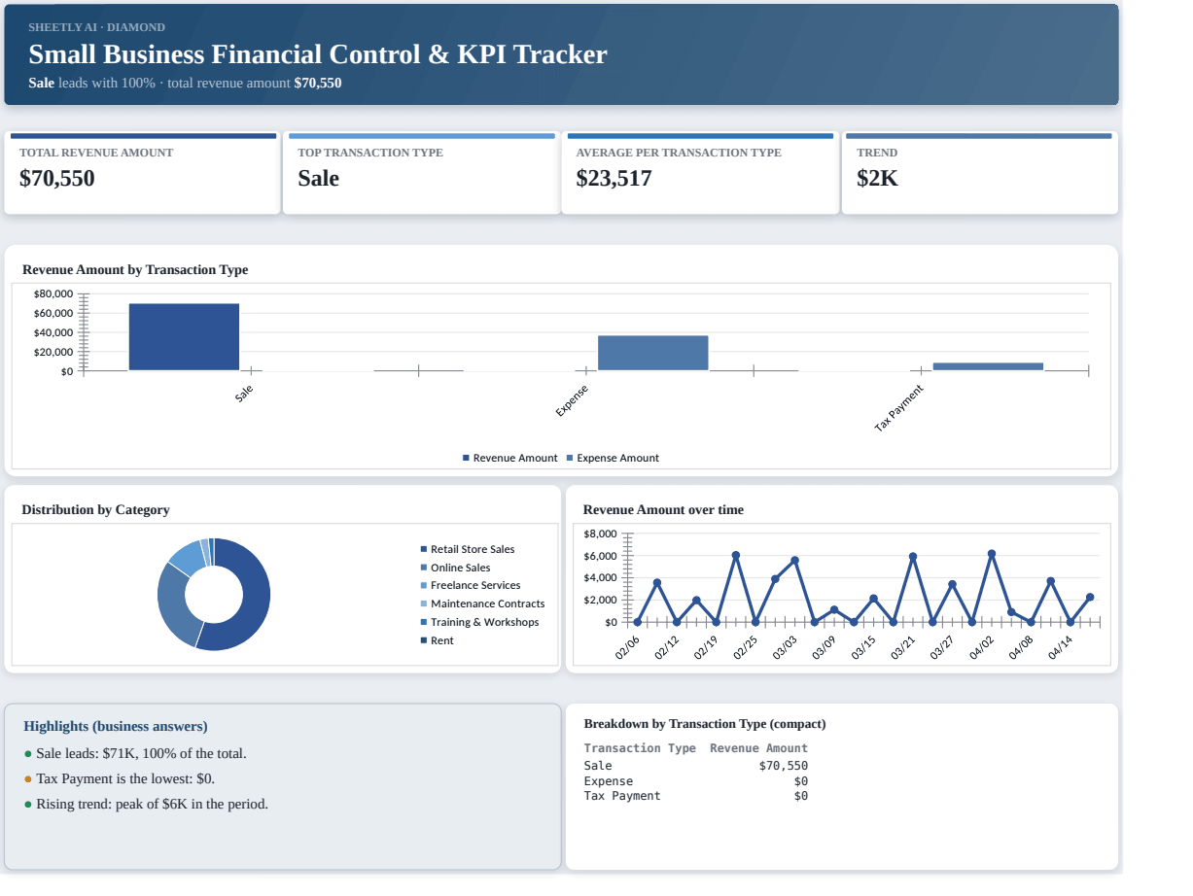Viewport: 1193px width, 896px height.
Task: Click the 04/14 date label on line chart
Action: (1062, 647)
